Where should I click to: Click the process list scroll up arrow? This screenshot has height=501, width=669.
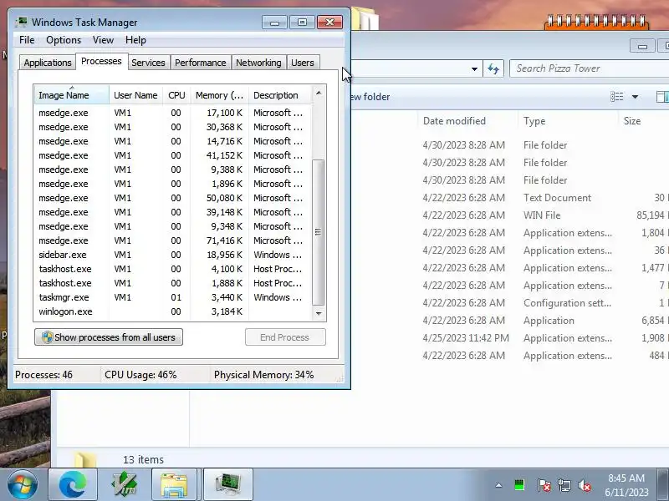319,93
